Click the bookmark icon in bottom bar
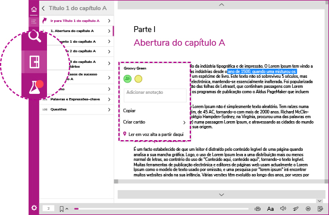Viewport: 329px width, 215px height. pyautogui.click(x=61, y=208)
